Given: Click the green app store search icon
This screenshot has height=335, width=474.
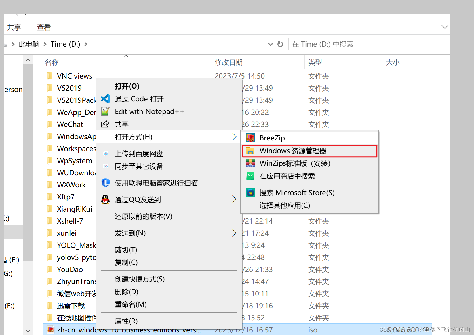Looking at the screenshot, I should pos(250,176).
